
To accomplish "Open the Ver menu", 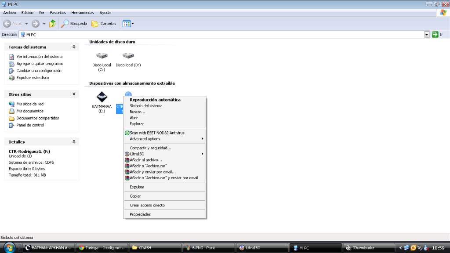I will [x=41, y=13].
